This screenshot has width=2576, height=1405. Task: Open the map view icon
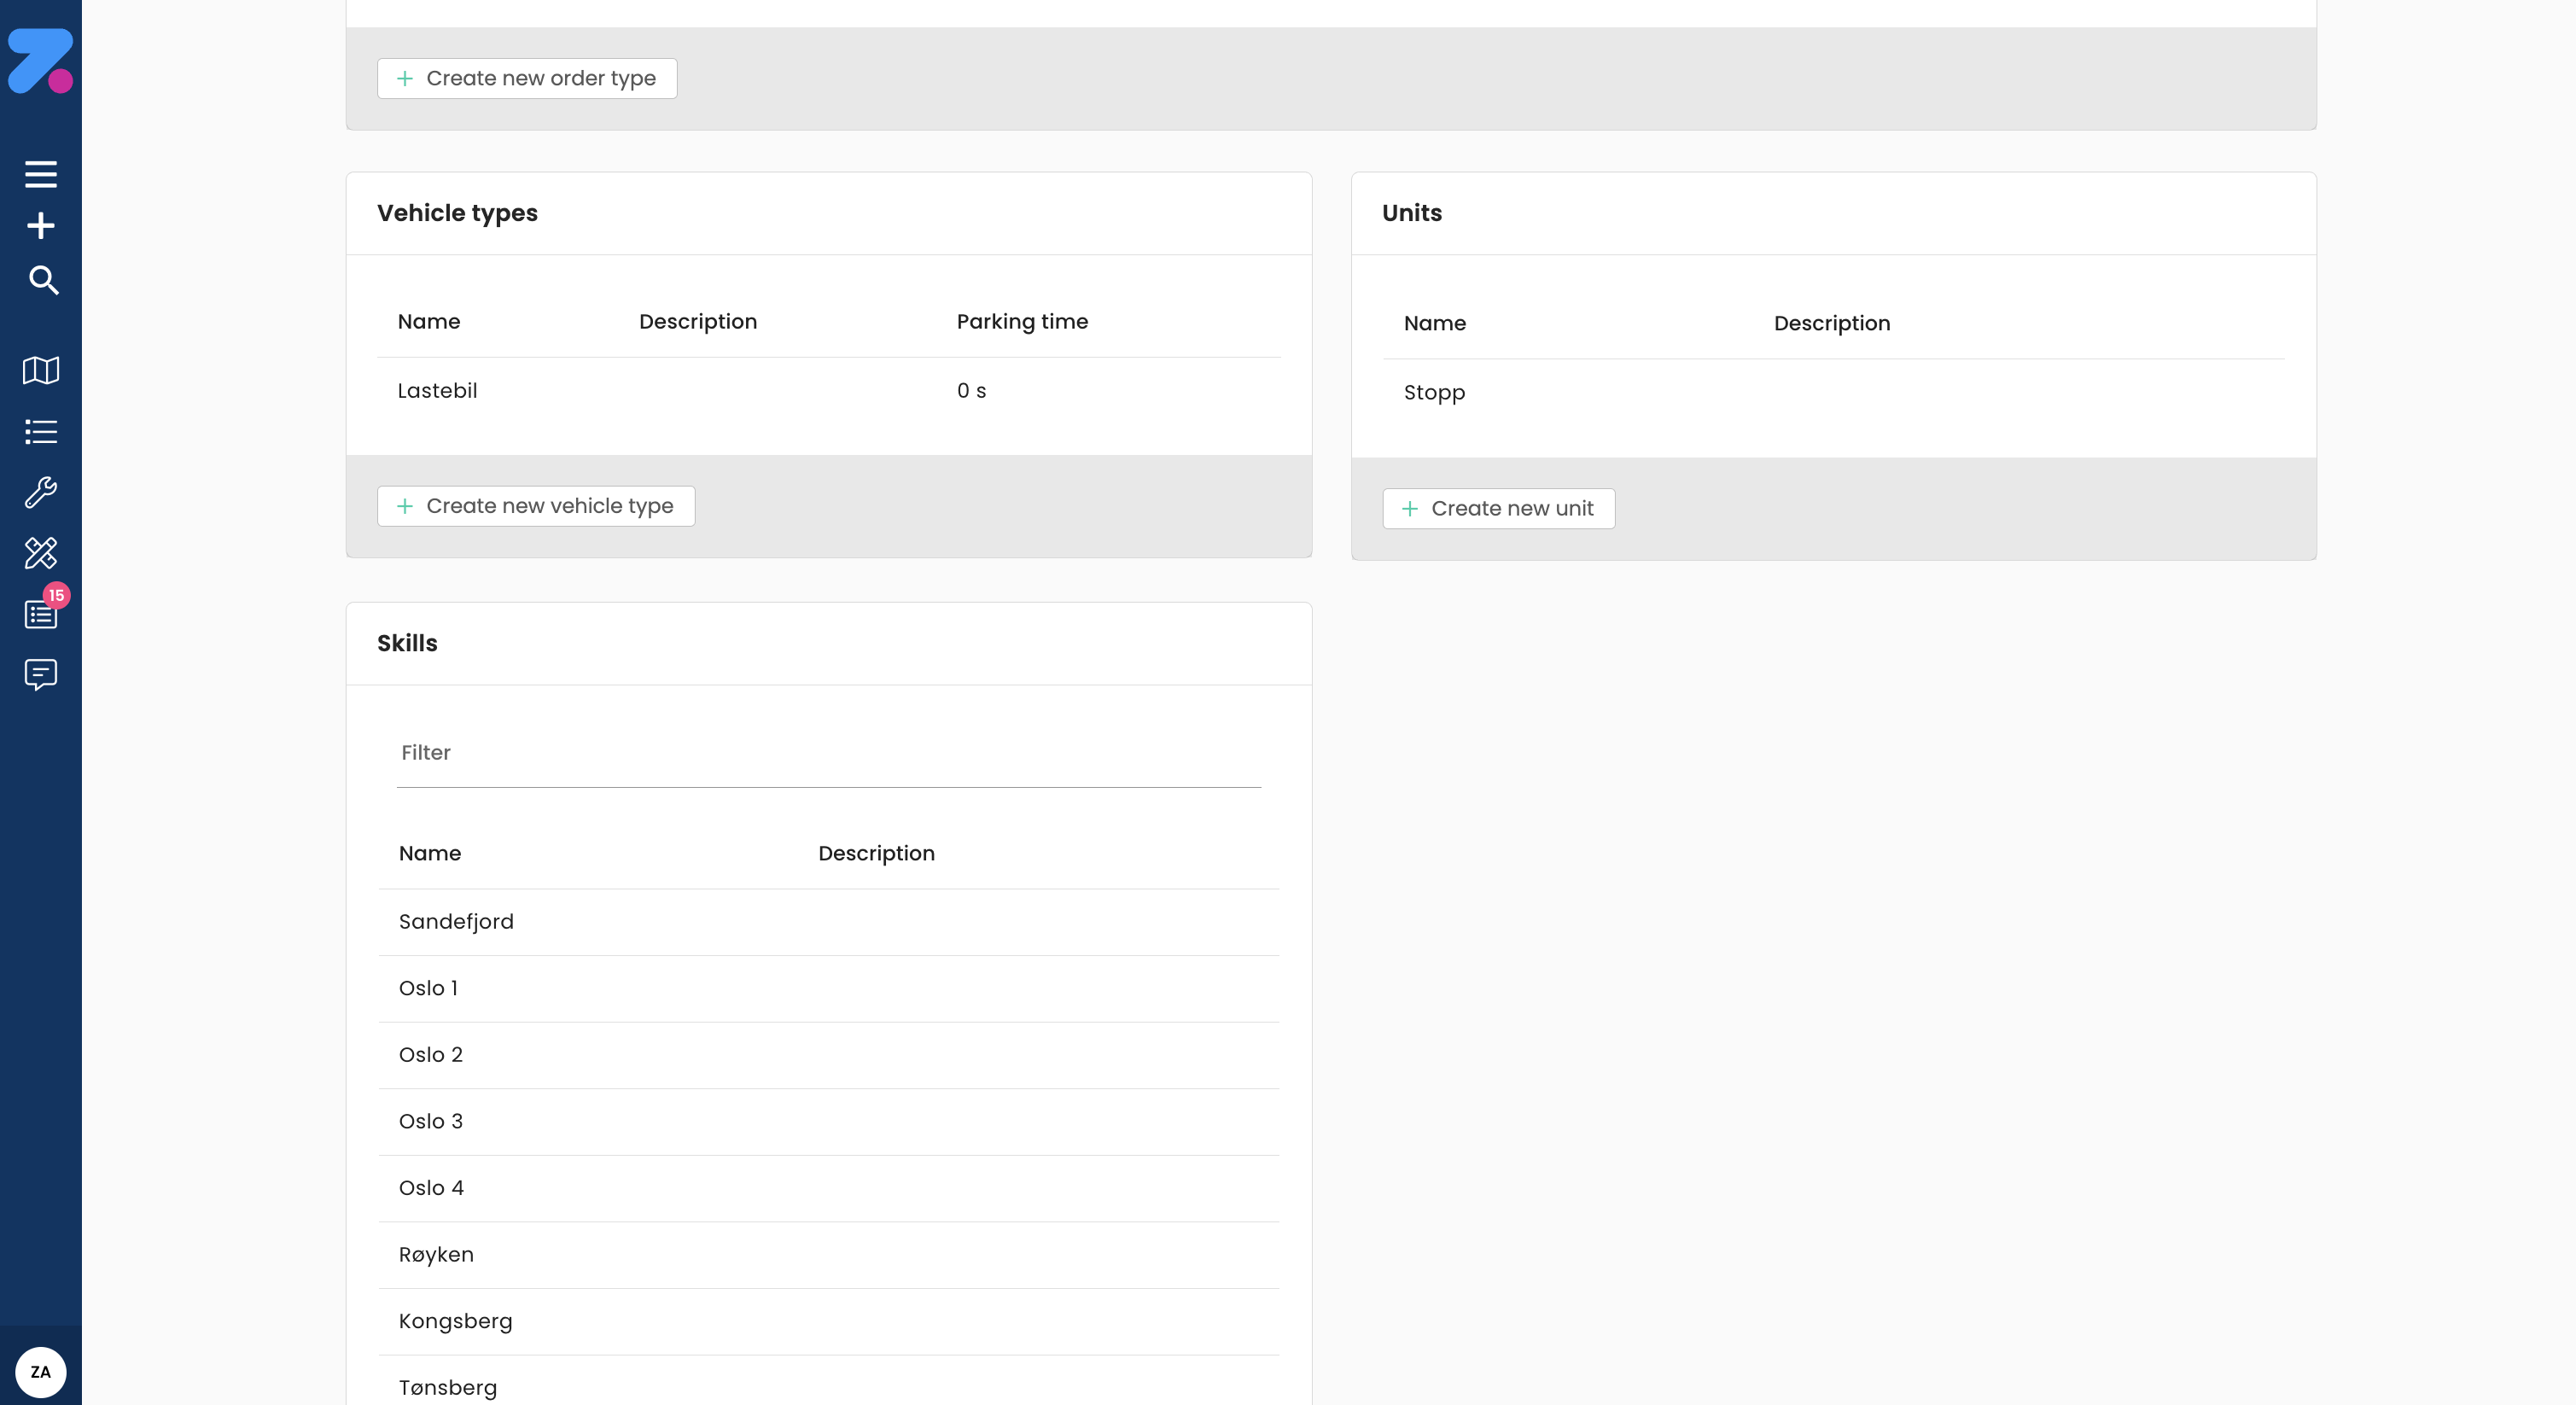[40, 371]
